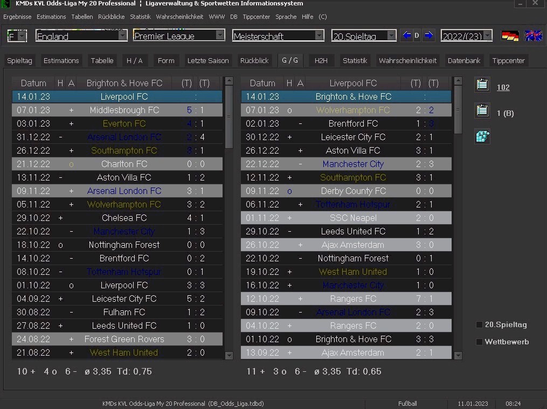The height and width of the screenshot is (409, 547).
Task: Select Brighton's Charlton FC match row
Action: coord(117,164)
